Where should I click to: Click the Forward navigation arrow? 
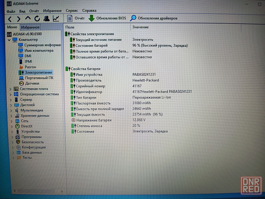pyautogui.click(x=19, y=19)
